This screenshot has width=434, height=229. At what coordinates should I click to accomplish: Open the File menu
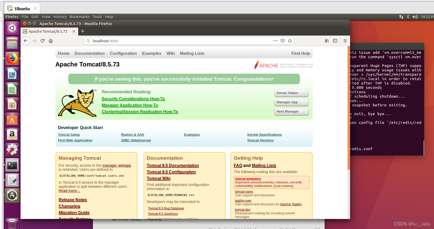(x=25, y=17)
